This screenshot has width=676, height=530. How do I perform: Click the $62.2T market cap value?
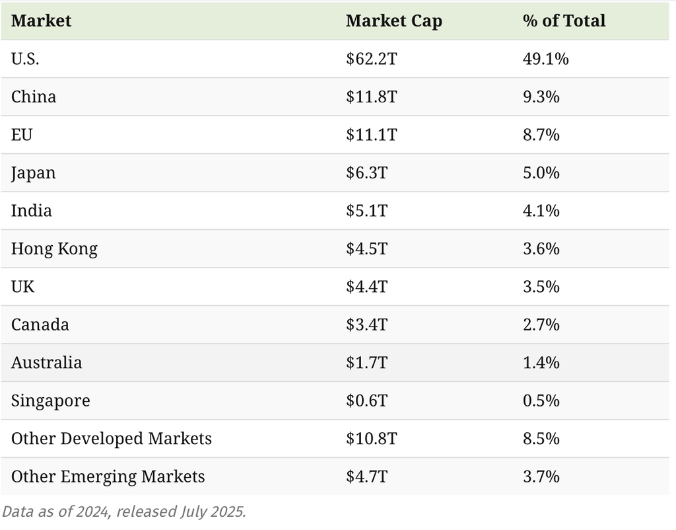(371, 59)
